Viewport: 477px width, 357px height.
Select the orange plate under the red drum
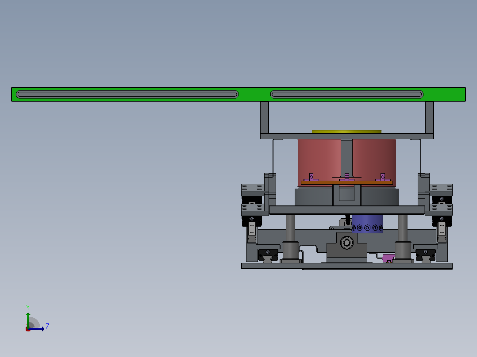(347, 182)
